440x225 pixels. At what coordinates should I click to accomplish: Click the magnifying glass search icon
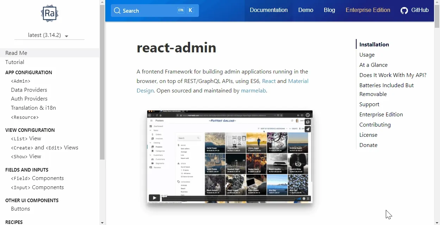(x=117, y=11)
